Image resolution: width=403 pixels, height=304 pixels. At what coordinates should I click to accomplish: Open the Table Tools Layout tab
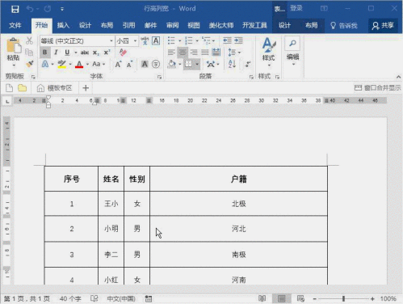pyautogui.click(x=312, y=25)
